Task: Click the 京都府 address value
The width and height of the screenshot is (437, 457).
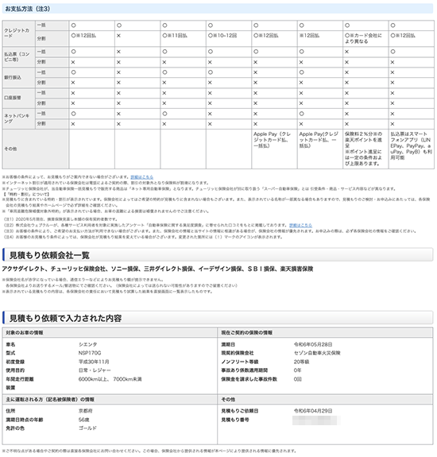Action: 85,411
